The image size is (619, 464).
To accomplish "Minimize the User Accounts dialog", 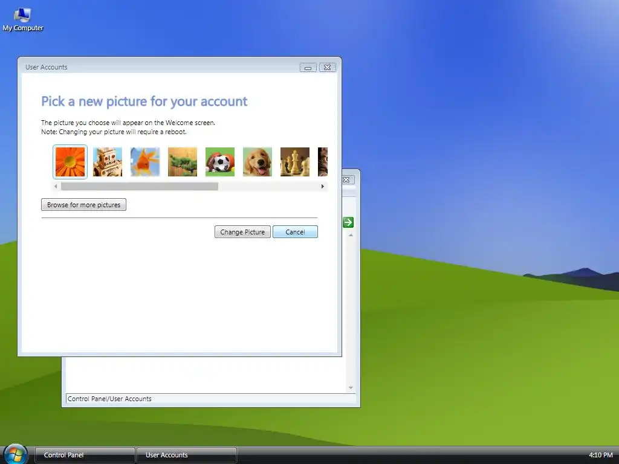I will pos(308,68).
